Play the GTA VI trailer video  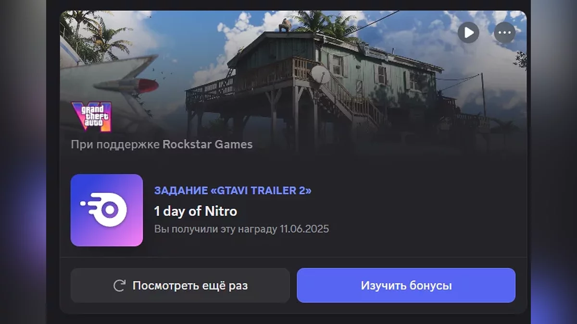[x=468, y=33]
